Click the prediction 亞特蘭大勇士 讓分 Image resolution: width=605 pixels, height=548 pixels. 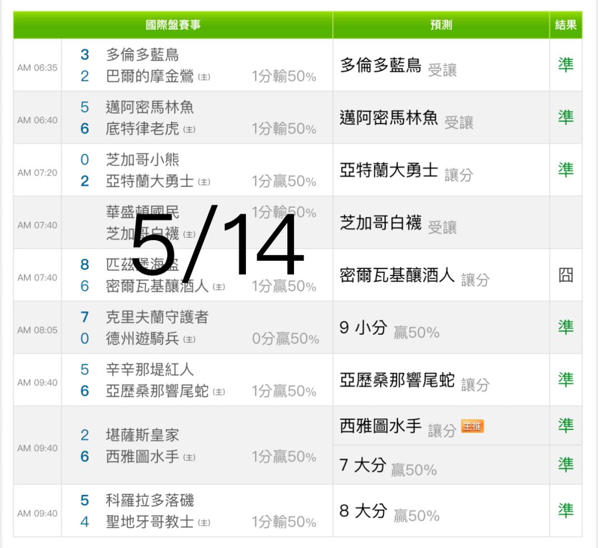click(x=407, y=171)
